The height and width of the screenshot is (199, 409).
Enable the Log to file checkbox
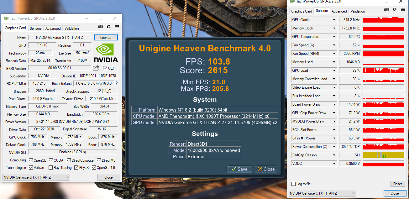(x=294, y=184)
